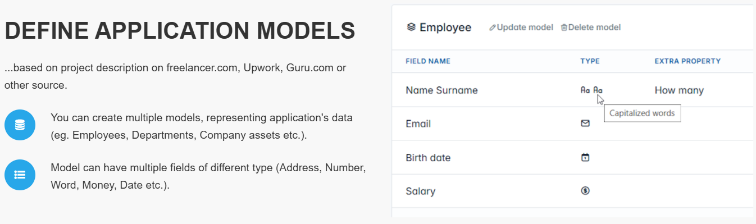The height and width of the screenshot is (224, 756).
Task: Select the Name Surname field row
Action: point(573,90)
